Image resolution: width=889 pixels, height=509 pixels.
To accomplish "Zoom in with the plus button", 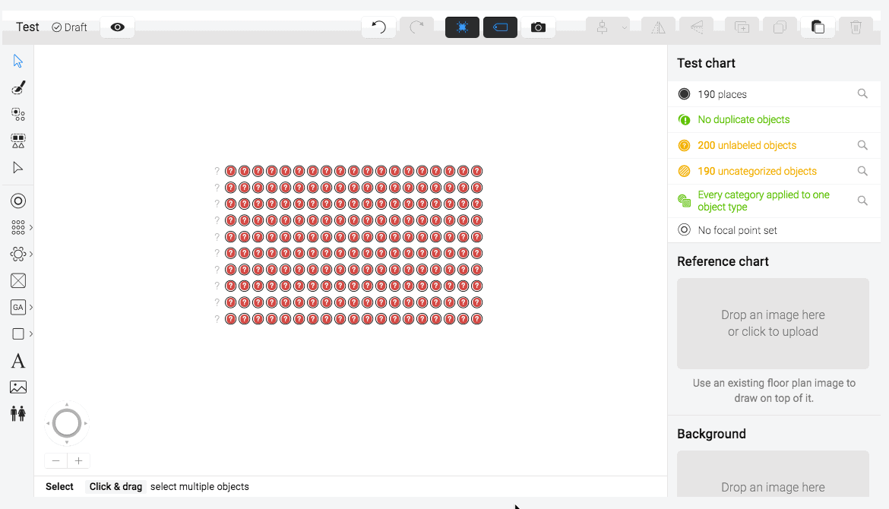I will (79, 461).
